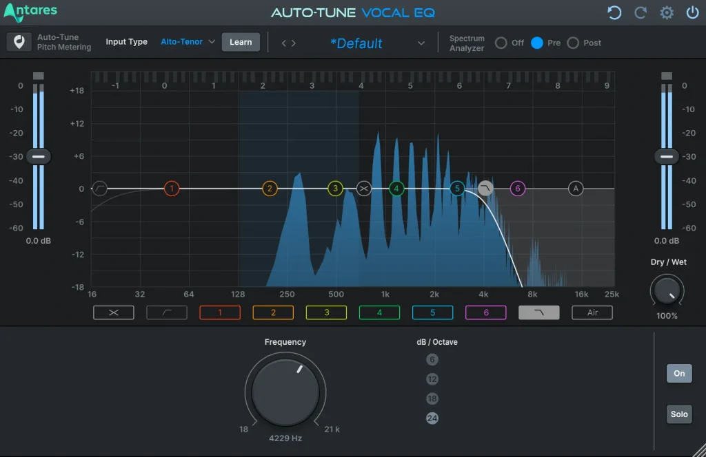Click the Learn button

pyautogui.click(x=241, y=42)
